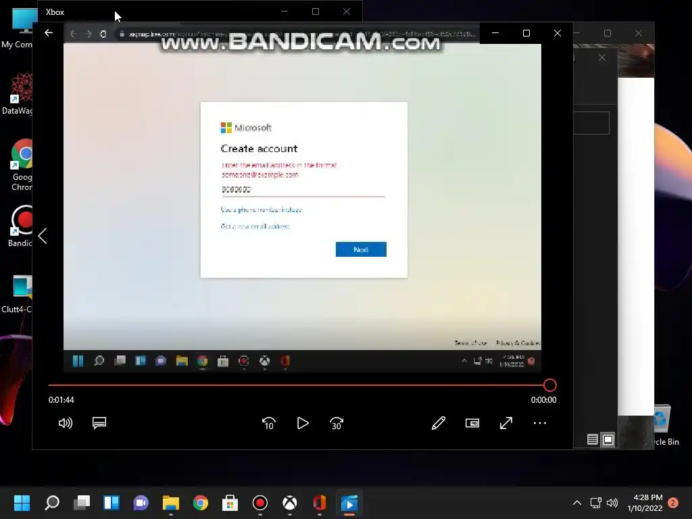
Task: Mute the video using the volume icon
Action: point(66,423)
